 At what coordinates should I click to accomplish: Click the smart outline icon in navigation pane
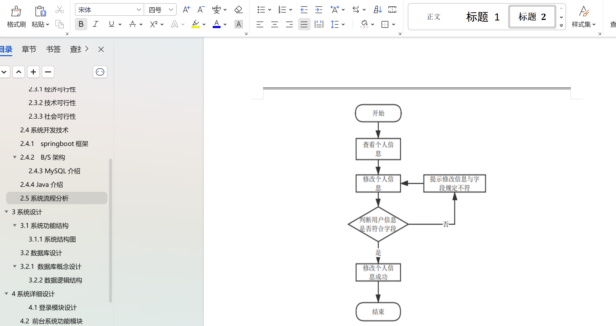[x=100, y=72]
